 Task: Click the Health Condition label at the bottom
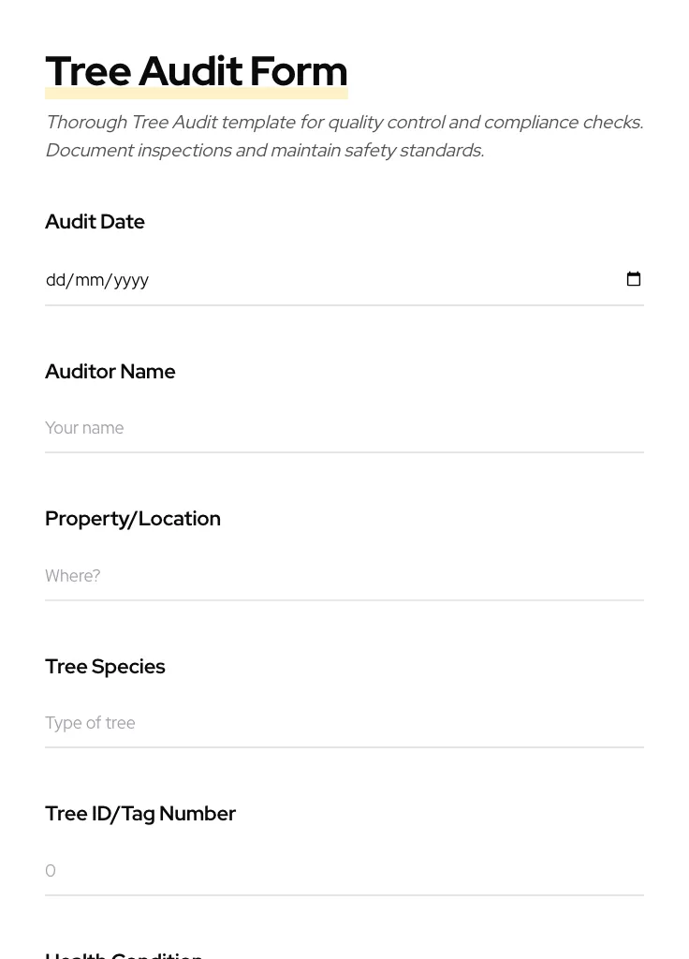pyautogui.click(x=124, y=953)
